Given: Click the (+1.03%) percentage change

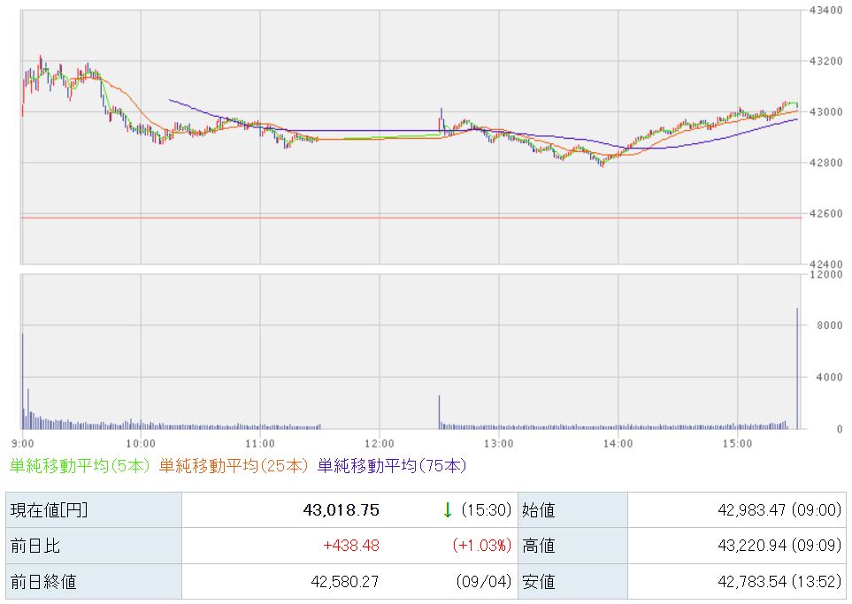Looking at the screenshot, I should click(482, 546).
